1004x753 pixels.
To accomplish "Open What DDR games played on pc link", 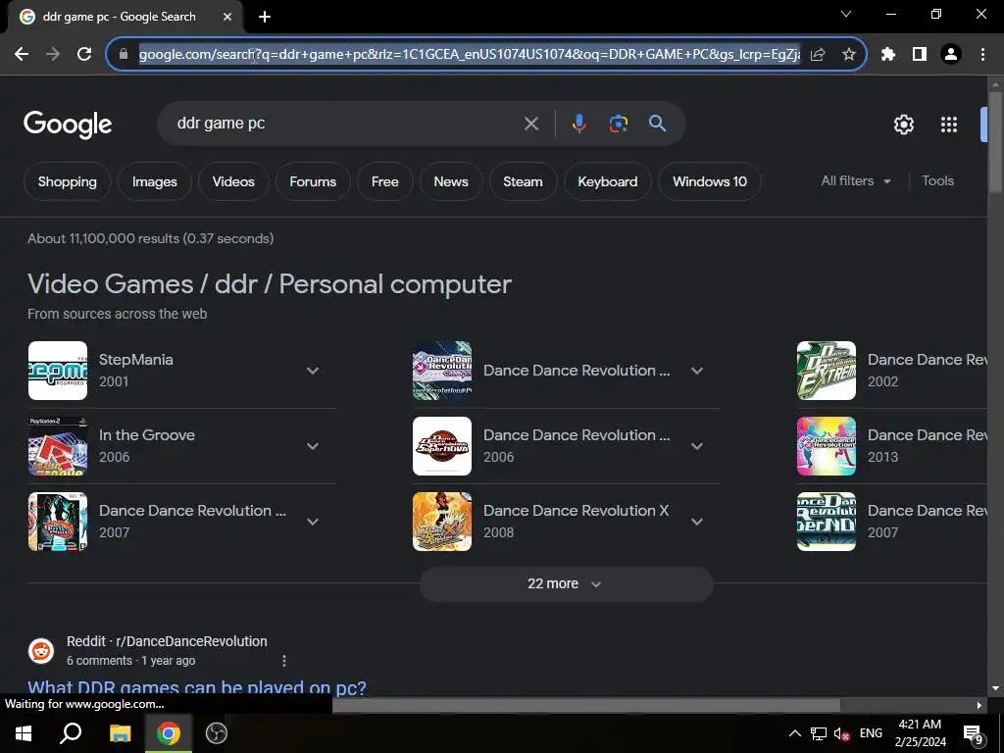I will pyautogui.click(x=196, y=687).
